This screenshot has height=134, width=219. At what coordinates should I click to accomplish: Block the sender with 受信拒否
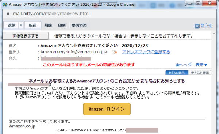tap(79, 26)
